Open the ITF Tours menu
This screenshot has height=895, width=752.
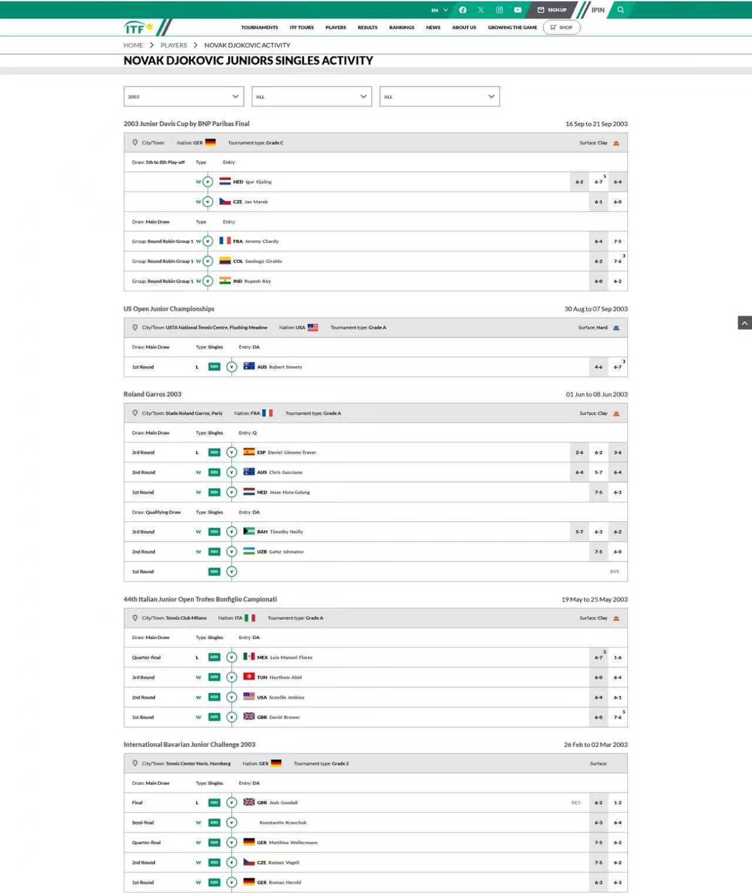tap(301, 28)
